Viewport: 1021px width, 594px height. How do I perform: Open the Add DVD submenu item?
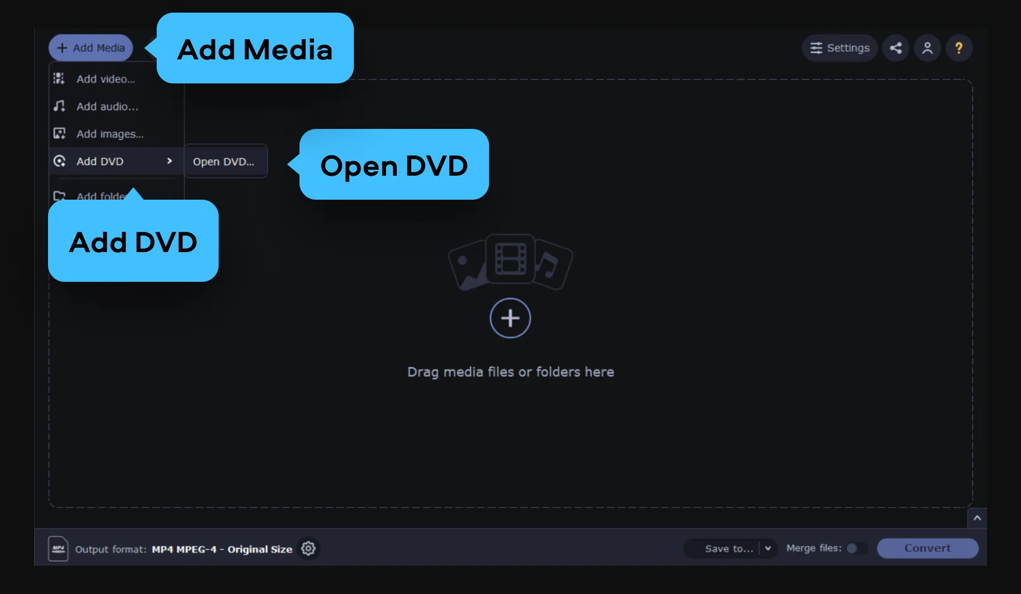pos(116,161)
